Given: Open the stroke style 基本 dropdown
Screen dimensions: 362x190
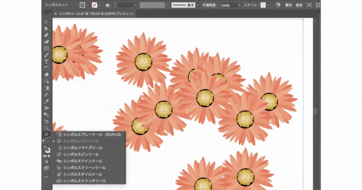Looking at the screenshot, I should (198, 5).
